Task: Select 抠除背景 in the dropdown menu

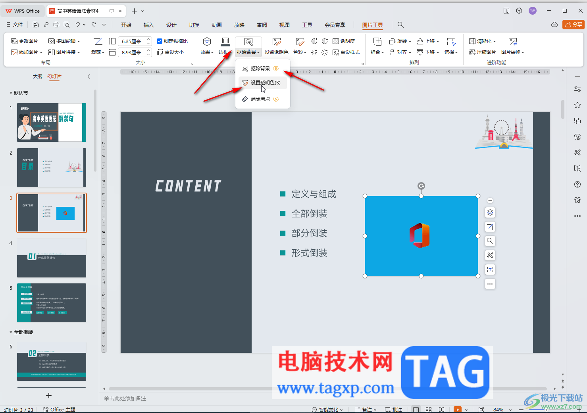Action: pyautogui.click(x=263, y=69)
